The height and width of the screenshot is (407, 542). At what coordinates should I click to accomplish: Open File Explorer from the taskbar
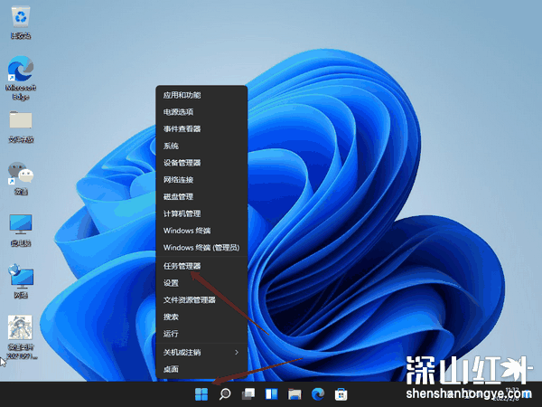(x=294, y=393)
